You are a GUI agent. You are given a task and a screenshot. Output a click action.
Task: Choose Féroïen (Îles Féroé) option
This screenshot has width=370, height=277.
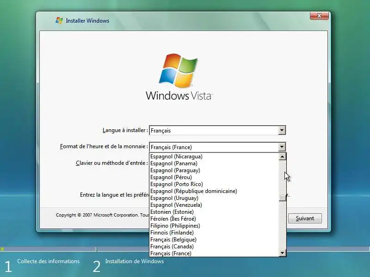click(x=214, y=219)
